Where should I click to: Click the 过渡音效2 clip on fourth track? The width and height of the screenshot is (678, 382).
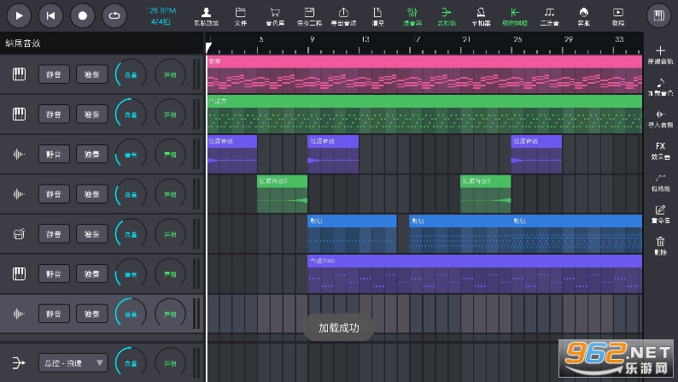282,194
